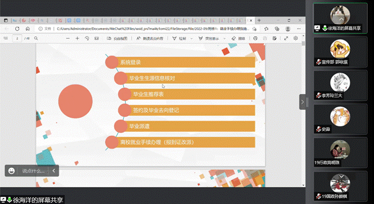Open the emoji picker in chat bar
The width and height of the screenshot is (374, 204).
[11, 171]
